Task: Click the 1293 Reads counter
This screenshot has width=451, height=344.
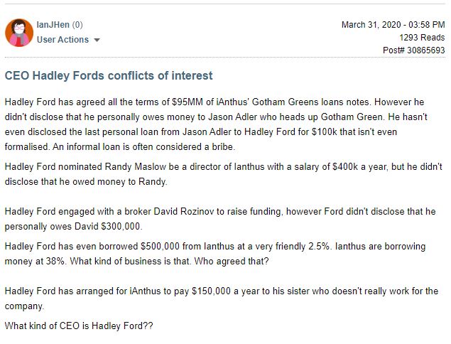Action: pos(422,38)
